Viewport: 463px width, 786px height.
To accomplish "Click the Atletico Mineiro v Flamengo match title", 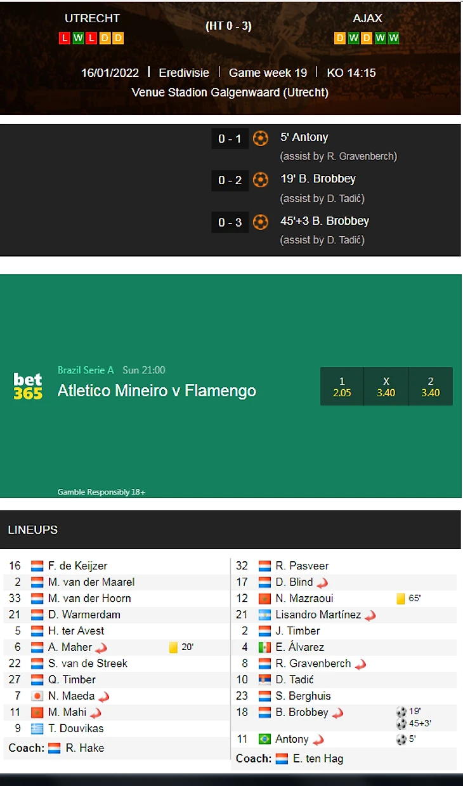I will pos(157,390).
